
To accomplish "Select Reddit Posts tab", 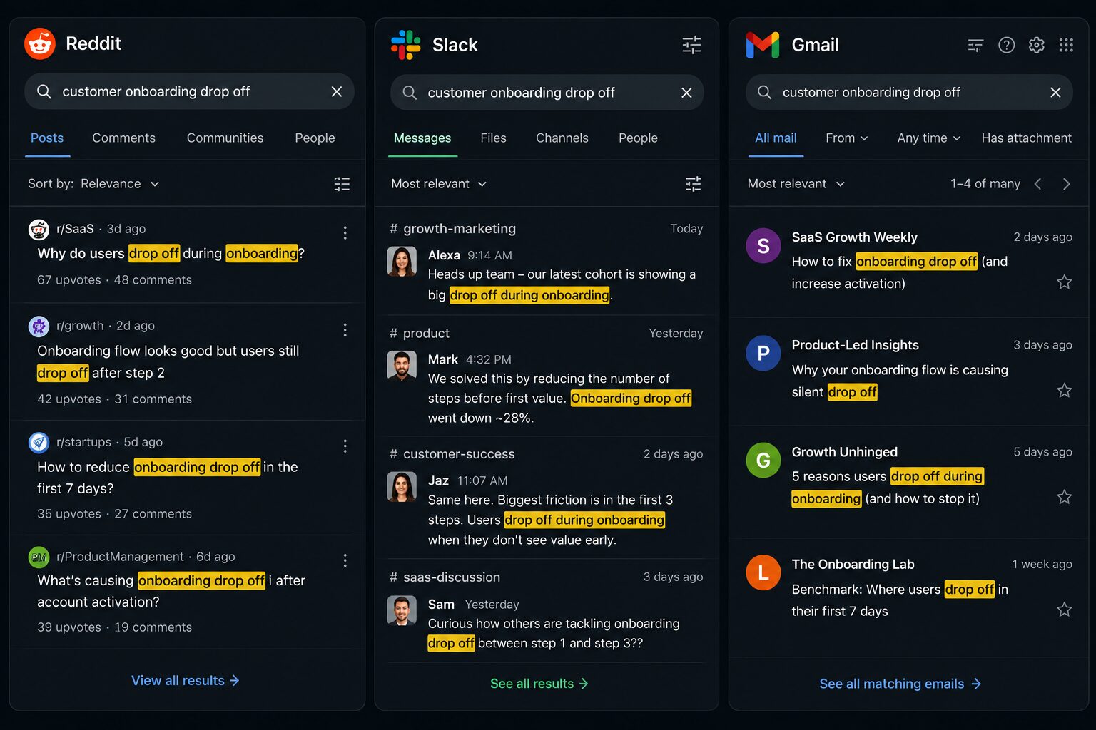I will click(47, 138).
